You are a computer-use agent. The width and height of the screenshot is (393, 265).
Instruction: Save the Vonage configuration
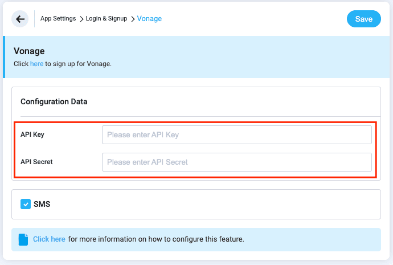[364, 19]
